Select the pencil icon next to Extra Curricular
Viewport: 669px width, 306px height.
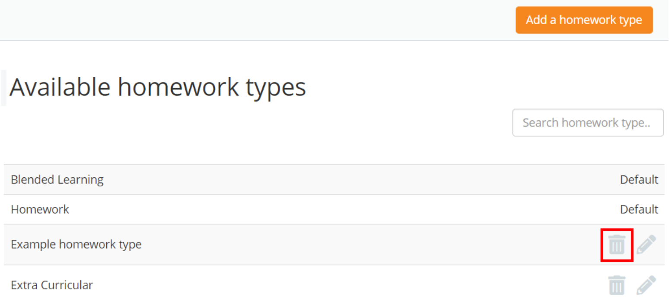pos(646,285)
